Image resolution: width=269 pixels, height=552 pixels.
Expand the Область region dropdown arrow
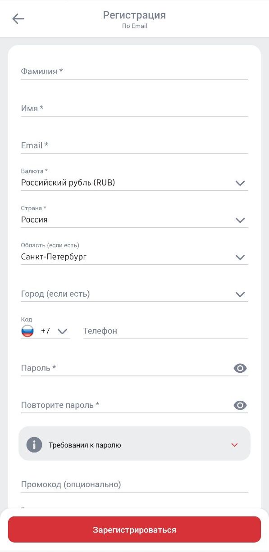[240, 258]
